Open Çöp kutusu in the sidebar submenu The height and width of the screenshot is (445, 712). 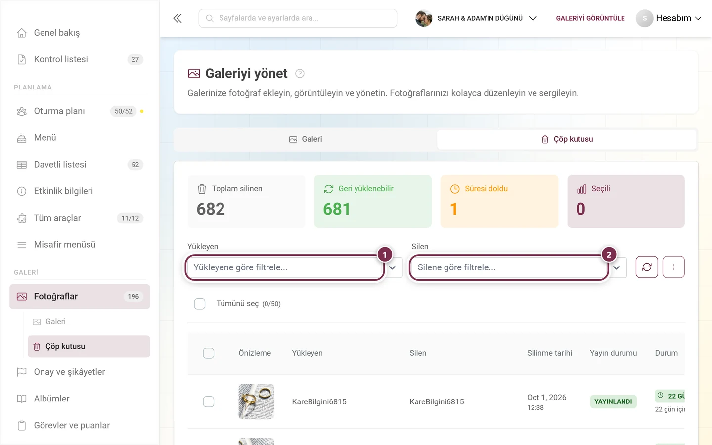click(x=89, y=347)
